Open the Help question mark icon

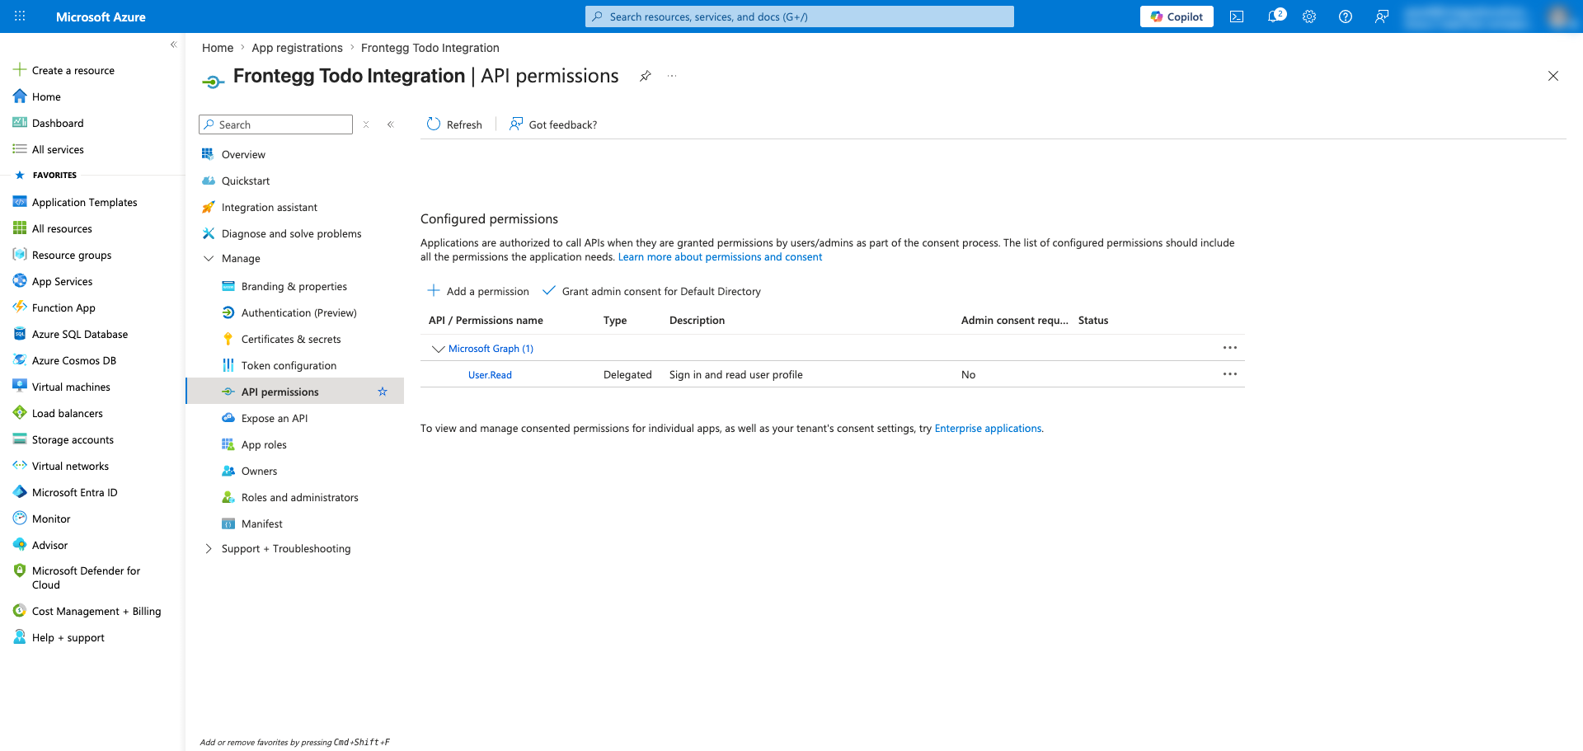pos(1346,16)
